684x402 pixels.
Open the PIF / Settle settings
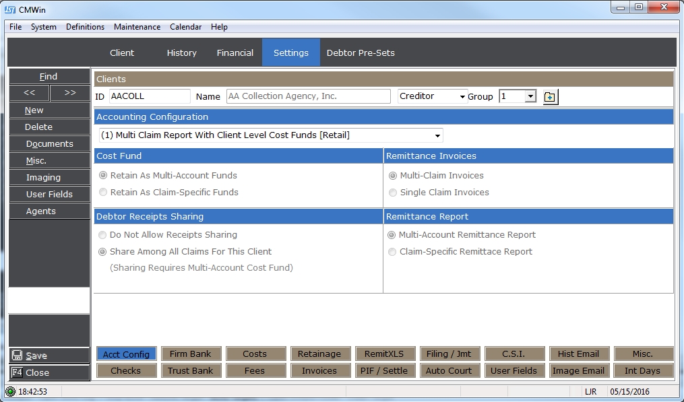(385, 370)
